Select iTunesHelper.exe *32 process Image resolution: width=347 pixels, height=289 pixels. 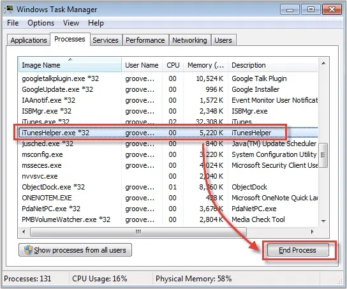(168, 133)
